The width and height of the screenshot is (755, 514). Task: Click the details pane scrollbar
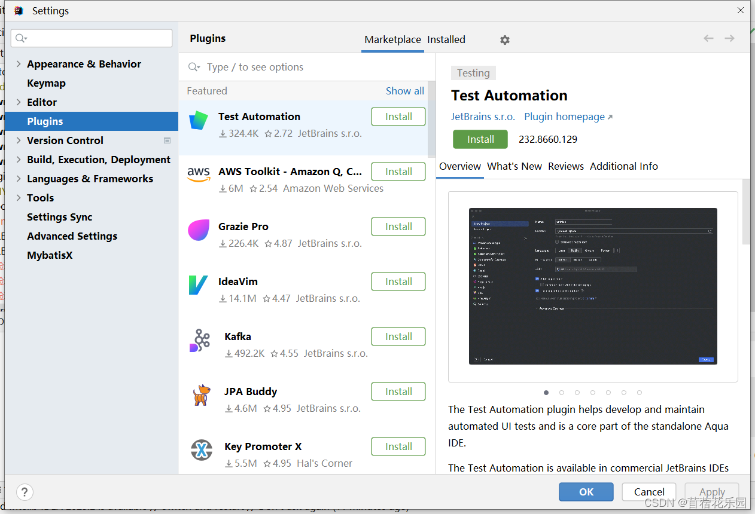(746, 212)
